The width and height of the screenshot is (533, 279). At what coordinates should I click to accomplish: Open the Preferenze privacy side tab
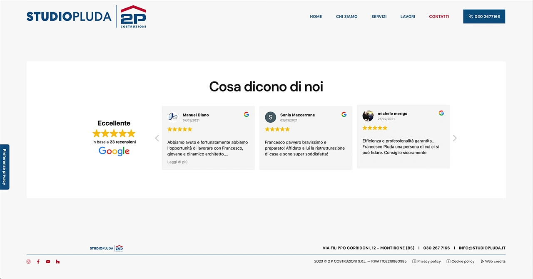[5, 167]
